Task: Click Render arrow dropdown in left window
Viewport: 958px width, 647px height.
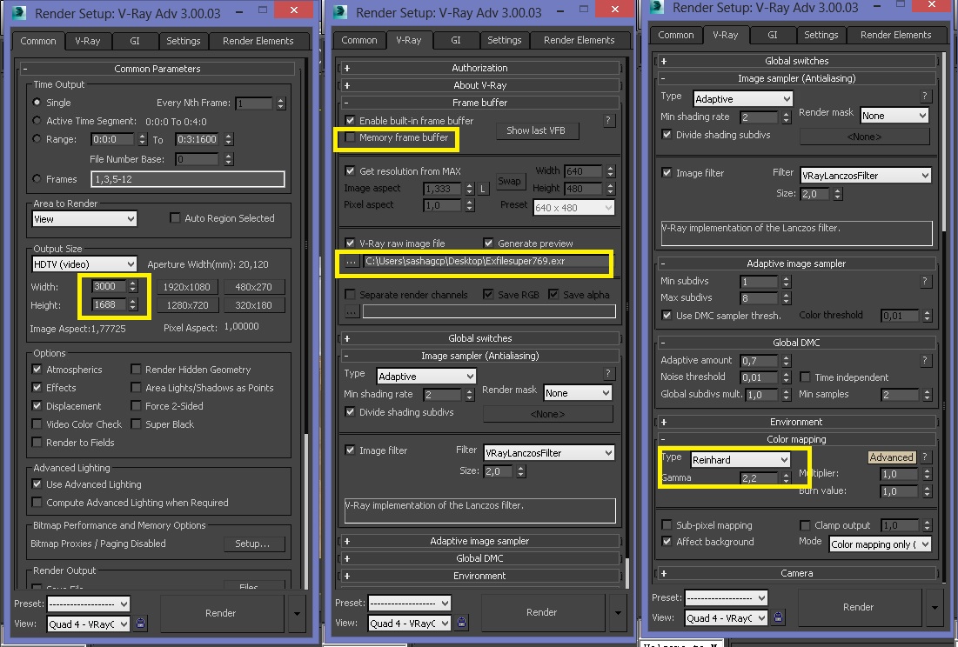Action: coord(297,613)
